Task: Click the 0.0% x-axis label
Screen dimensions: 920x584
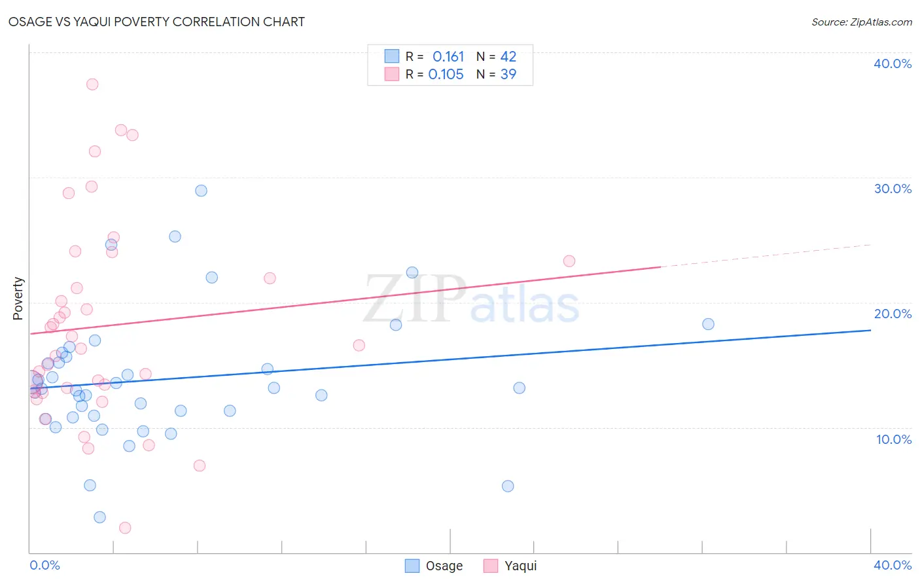Action: click(x=44, y=565)
